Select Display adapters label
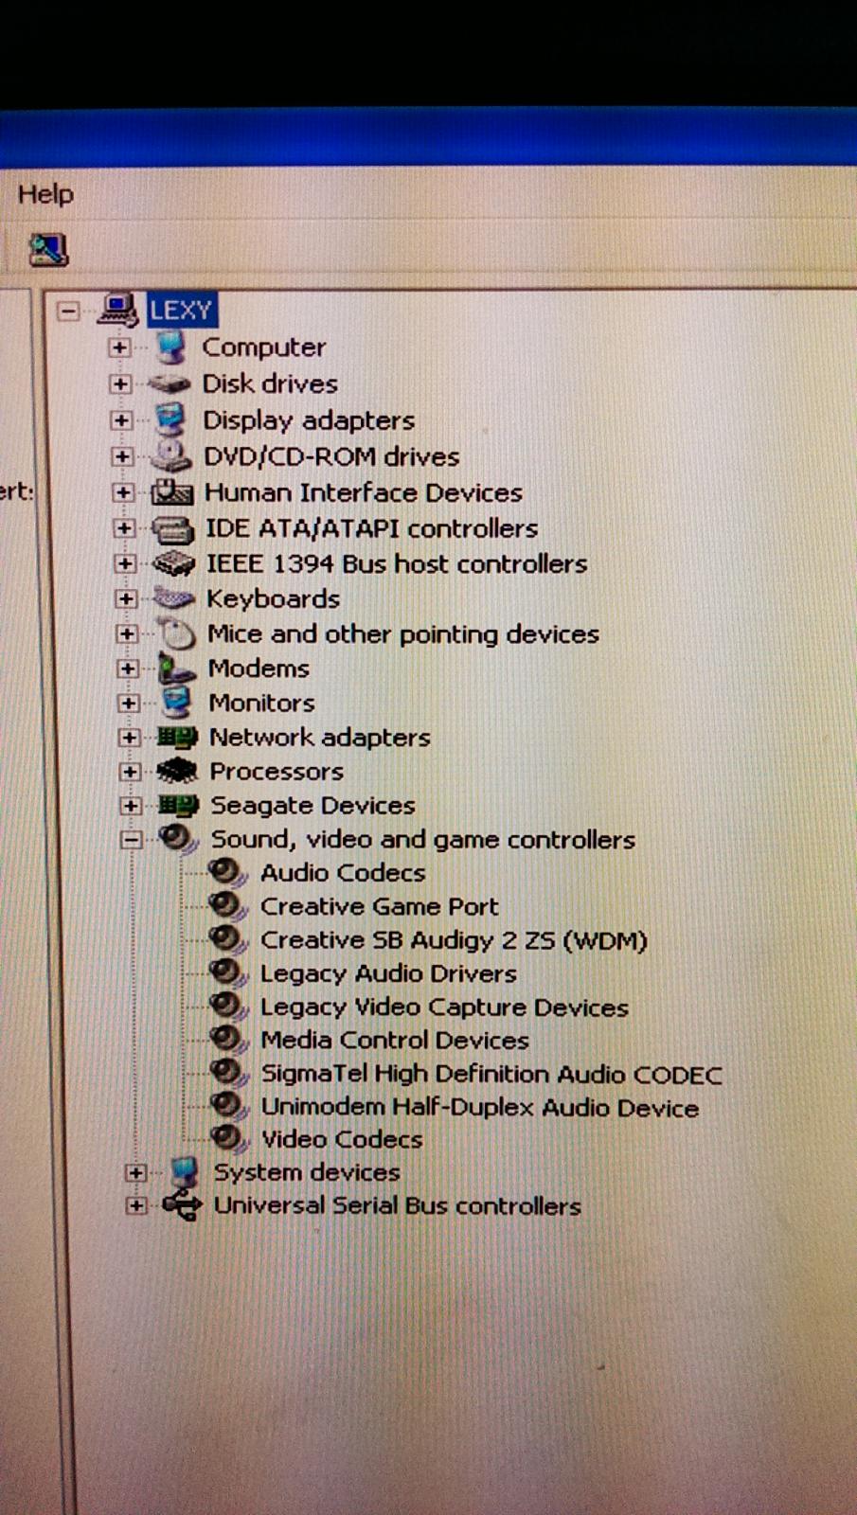 (309, 420)
